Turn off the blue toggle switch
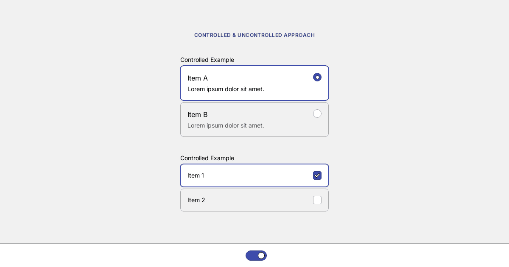The width and height of the screenshot is (509, 267). (256, 256)
